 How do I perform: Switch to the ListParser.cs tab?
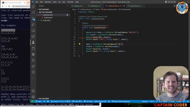point(94,6)
